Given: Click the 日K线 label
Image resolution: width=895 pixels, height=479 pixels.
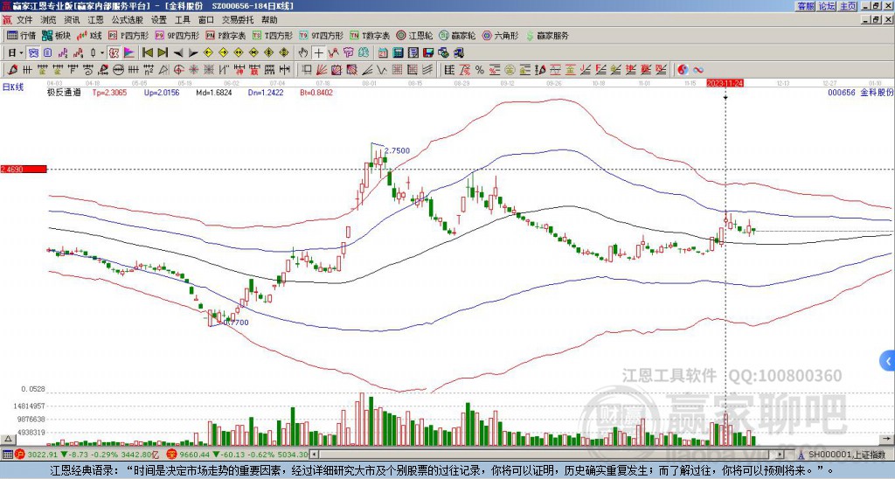Looking at the screenshot, I should coord(13,87).
